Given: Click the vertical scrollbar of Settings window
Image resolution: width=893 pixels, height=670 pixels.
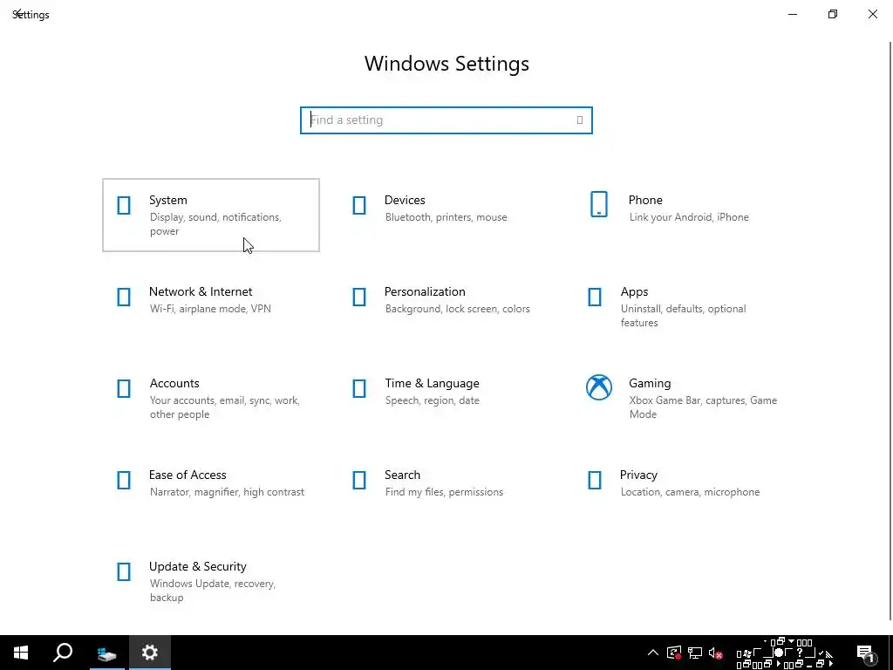Looking at the screenshot, I should click(x=890, y=331).
